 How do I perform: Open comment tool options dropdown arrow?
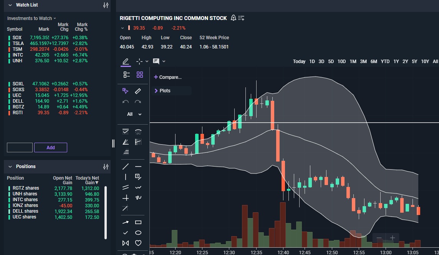coord(164,62)
